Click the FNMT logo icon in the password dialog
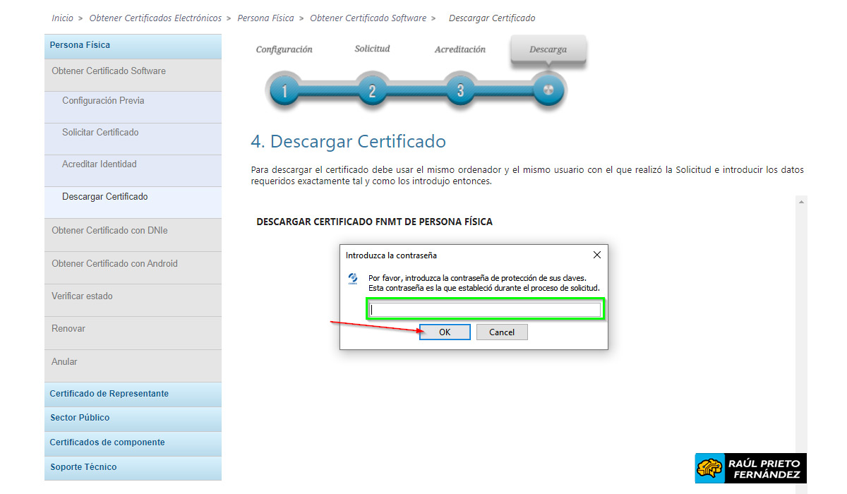Screen dimensions: 847x494 pos(353,278)
